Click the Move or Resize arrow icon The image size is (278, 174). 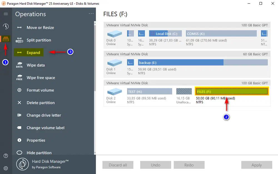point(19,27)
